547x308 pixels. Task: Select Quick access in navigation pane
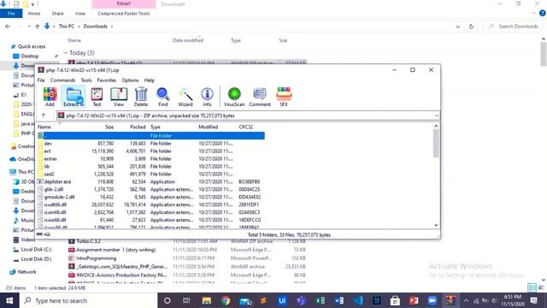32,46
